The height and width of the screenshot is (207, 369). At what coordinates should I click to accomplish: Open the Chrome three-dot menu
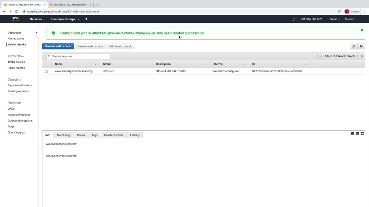(365, 11)
